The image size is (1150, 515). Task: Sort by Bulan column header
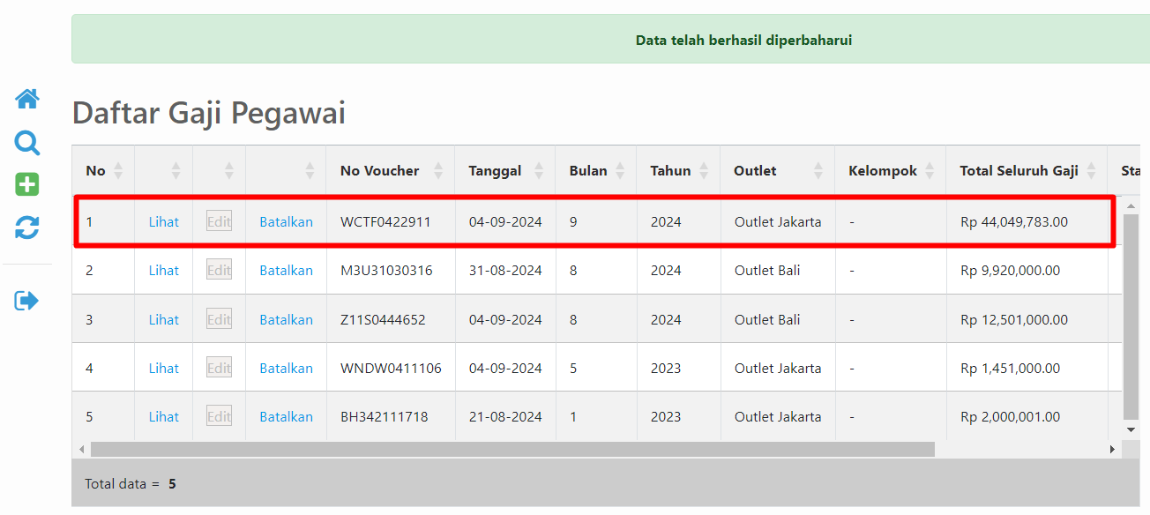coord(596,171)
